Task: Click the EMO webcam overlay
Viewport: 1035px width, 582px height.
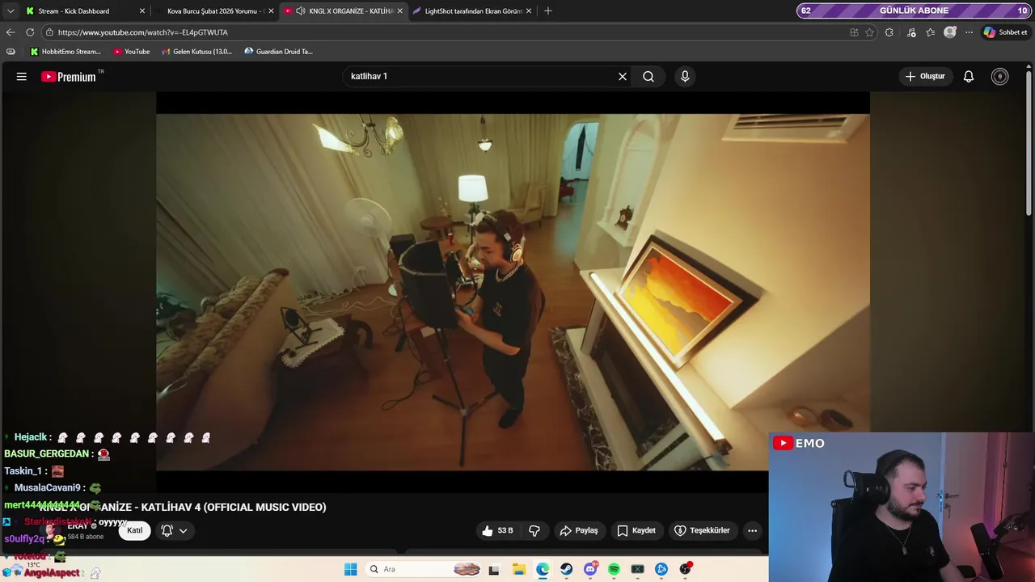Action: coord(902,507)
